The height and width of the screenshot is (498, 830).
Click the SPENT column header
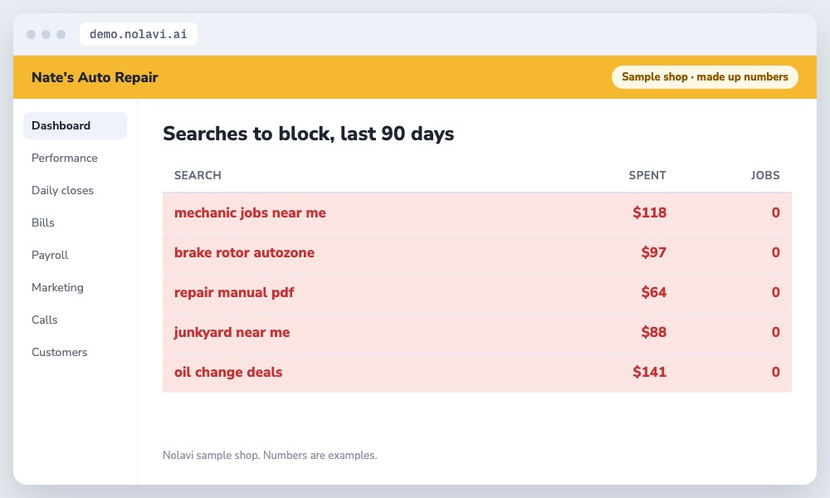[647, 175]
